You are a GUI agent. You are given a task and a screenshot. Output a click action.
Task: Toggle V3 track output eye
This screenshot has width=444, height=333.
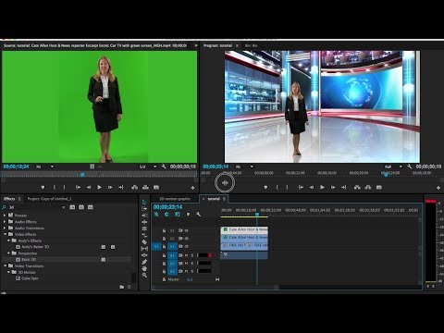pyautogui.click(x=187, y=230)
